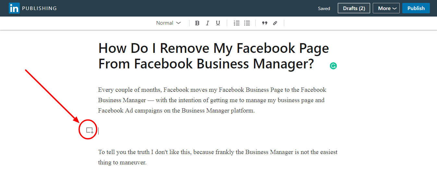Click paragraph starting 'To tell you the truth'

[x=218, y=157]
